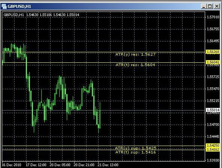Close the GBPUSD,H1 chart window
The height and width of the screenshot is (168, 222).
217,6
